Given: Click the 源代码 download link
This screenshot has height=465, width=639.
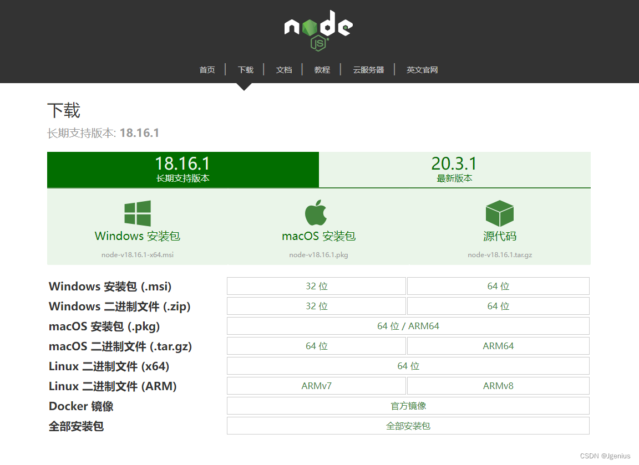Looking at the screenshot, I should click(500, 236).
